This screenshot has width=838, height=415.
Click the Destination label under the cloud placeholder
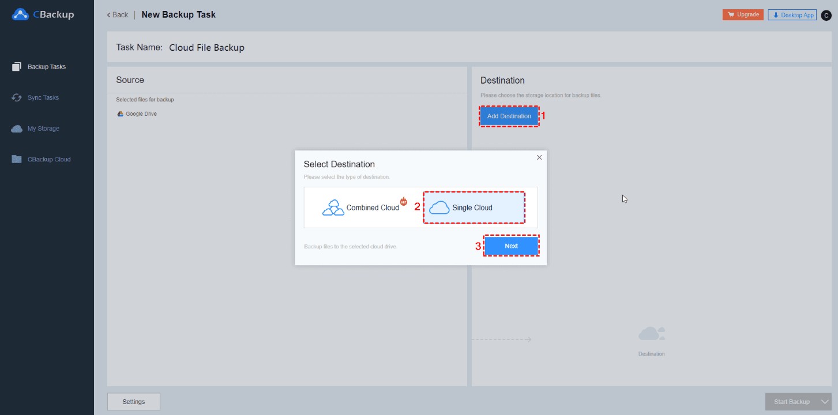[x=652, y=354]
